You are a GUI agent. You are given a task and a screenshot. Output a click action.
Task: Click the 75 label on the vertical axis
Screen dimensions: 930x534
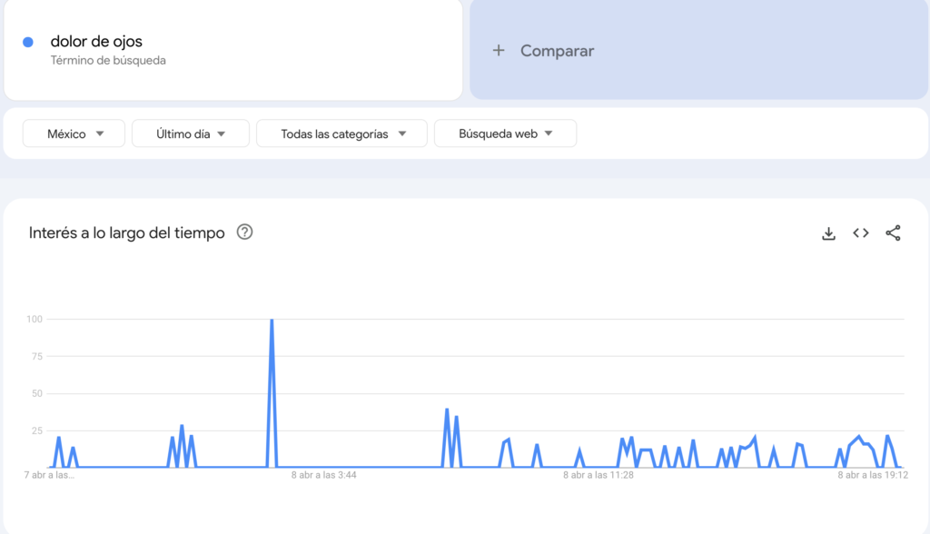pos(35,357)
